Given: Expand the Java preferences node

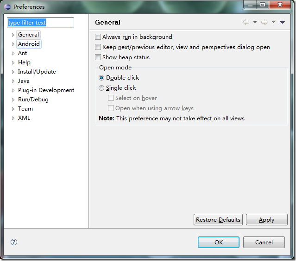Looking at the screenshot, I should (x=13, y=81).
